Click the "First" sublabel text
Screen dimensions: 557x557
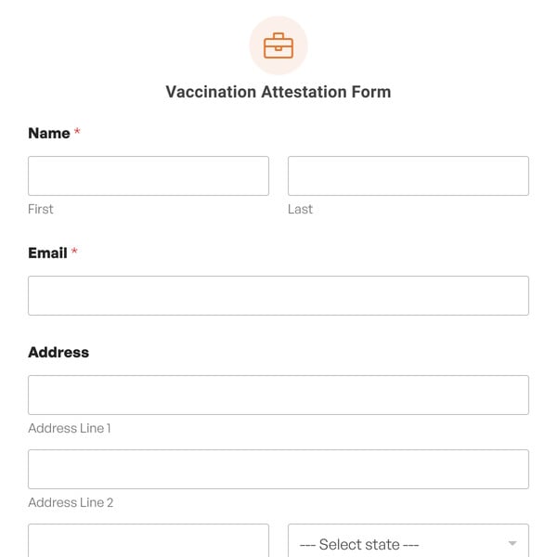(x=41, y=210)
